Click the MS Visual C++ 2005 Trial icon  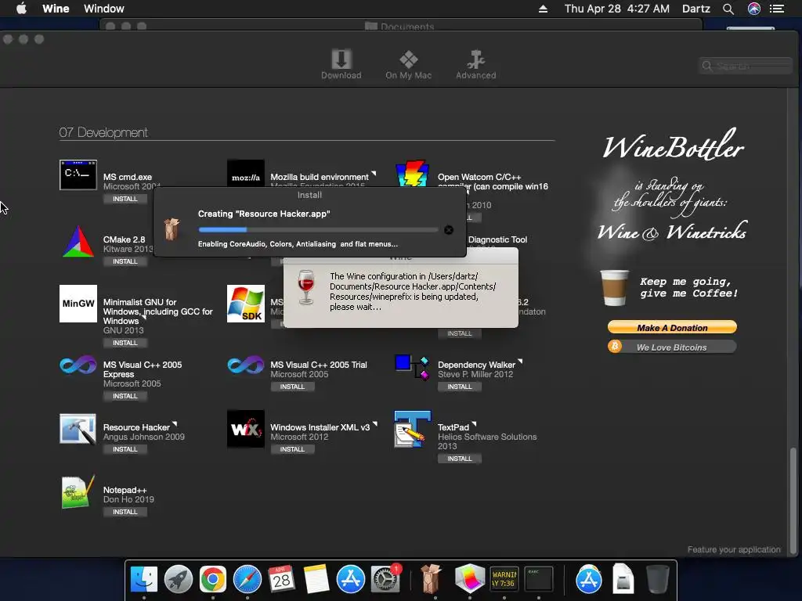245,365
